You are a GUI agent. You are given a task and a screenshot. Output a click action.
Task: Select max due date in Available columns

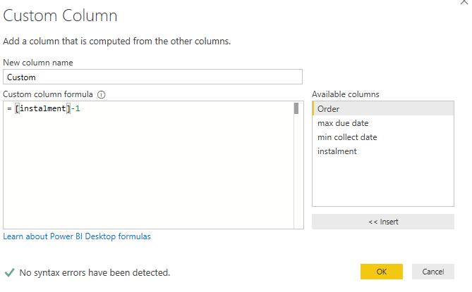coord(383,123)
